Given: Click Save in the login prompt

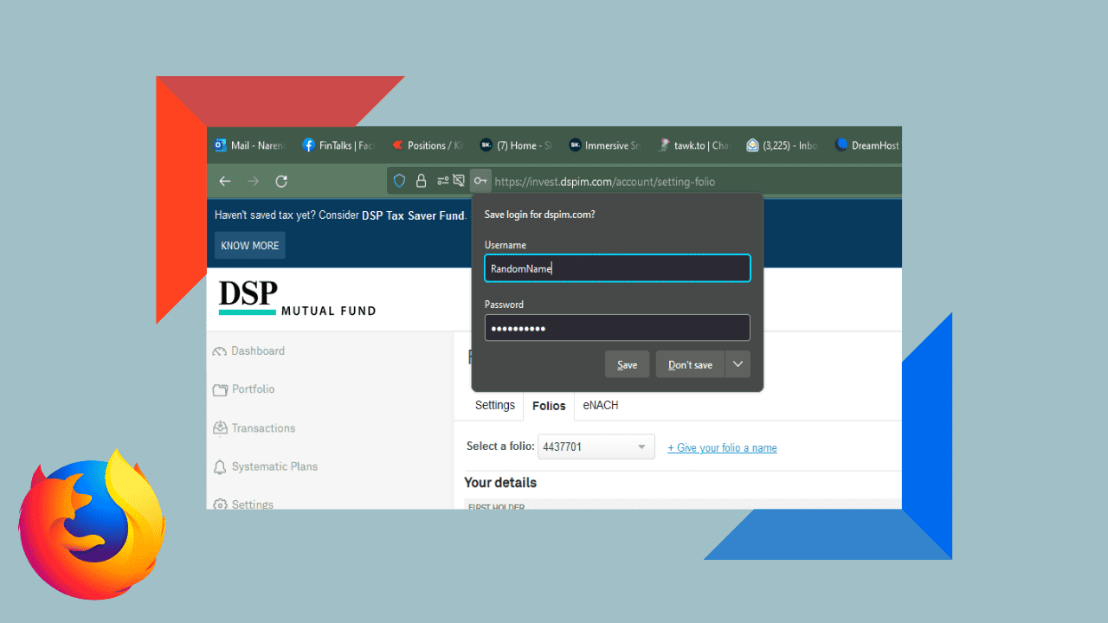Looking at the screenshot, I should tap(627, 364).
